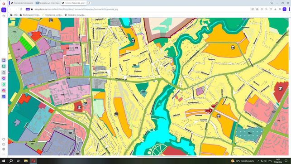Open the heart bookmarks icon in sidebar
The width and height of the screenshot is (291, 164).
click(4, 139)
